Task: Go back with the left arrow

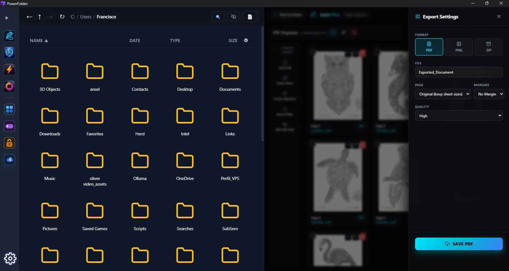Action: pos(29,17)
